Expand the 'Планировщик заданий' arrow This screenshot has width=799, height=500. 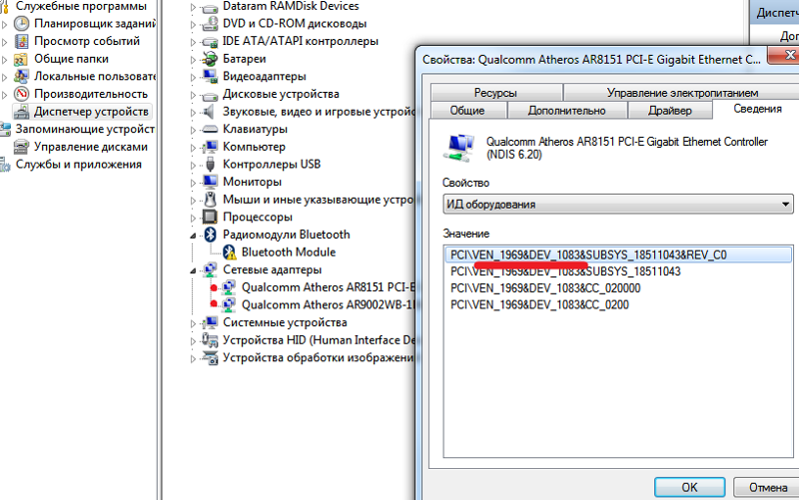click(5, 24)
